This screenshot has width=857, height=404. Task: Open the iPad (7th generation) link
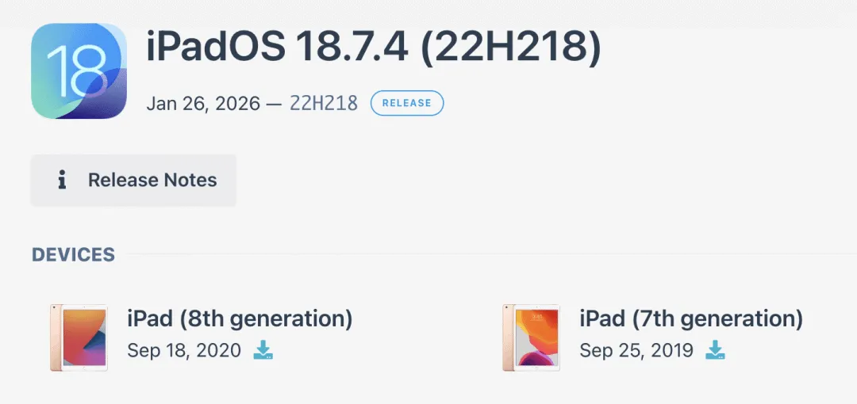click(691, 319)
